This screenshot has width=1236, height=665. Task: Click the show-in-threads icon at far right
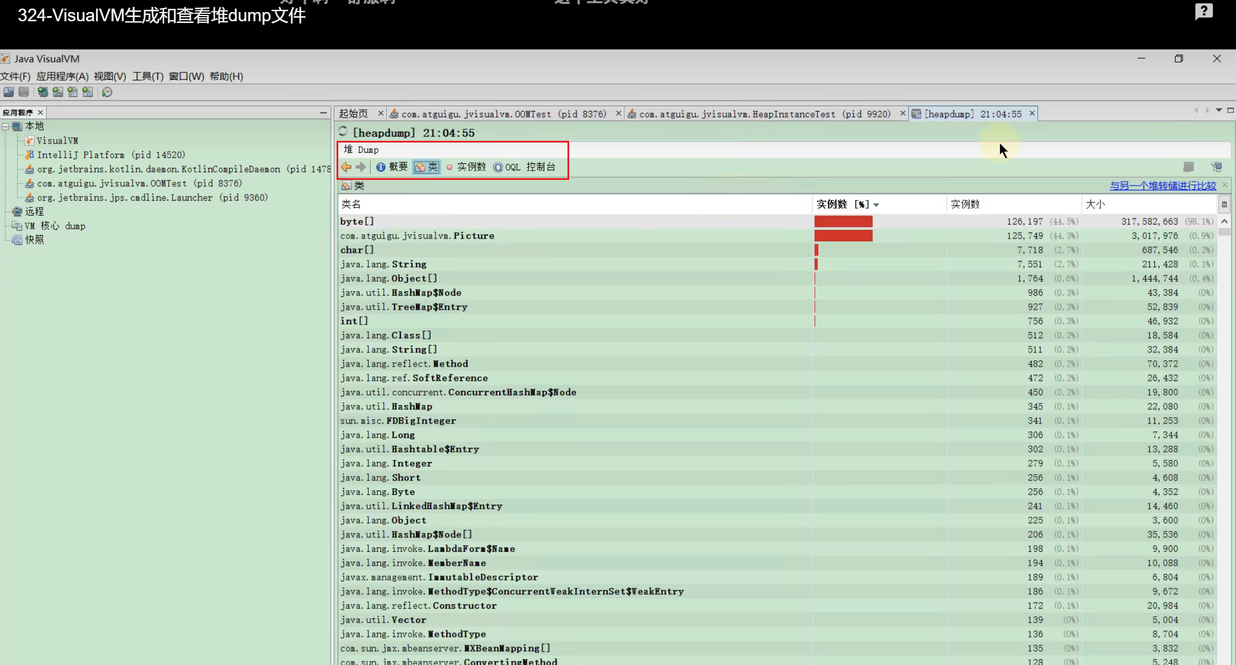[x=1216, y=167]
